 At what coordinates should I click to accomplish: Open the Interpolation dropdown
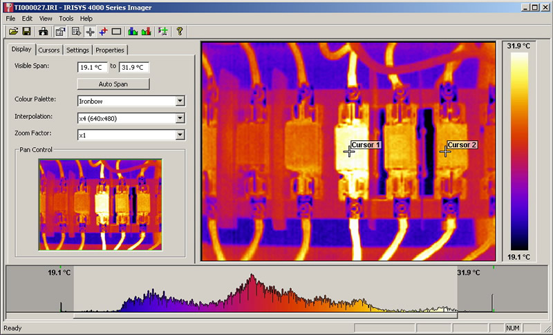coord(180,118)
